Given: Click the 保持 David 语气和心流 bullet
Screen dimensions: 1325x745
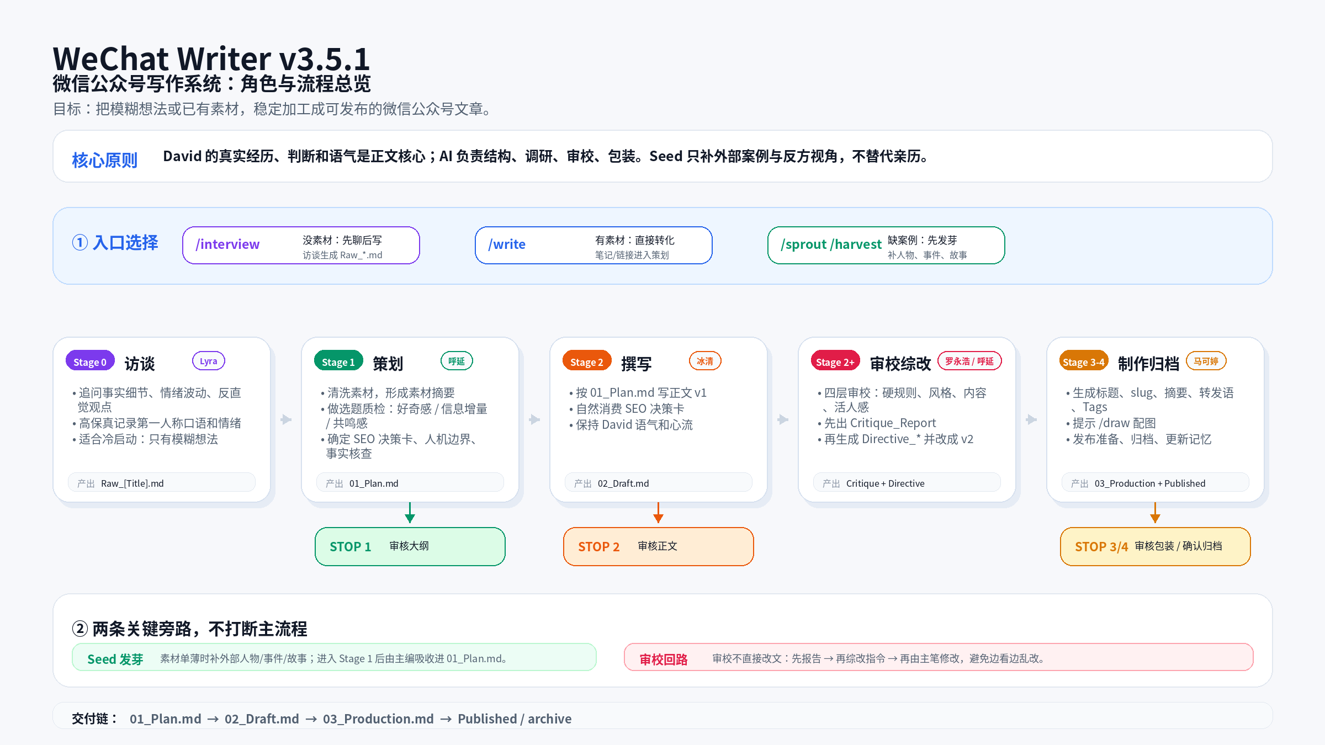Looking at the screenshot, I should [631, 424].
